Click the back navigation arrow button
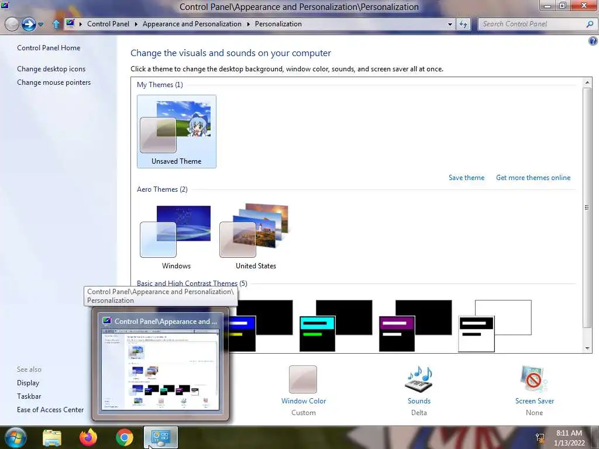The width and height of the screenshot is (599, 449). pos(12,25)
